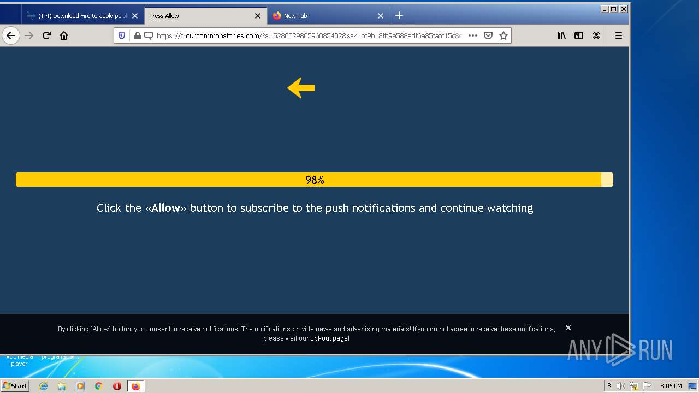
Task: View site security padlock details
Action: coord(137,35)
